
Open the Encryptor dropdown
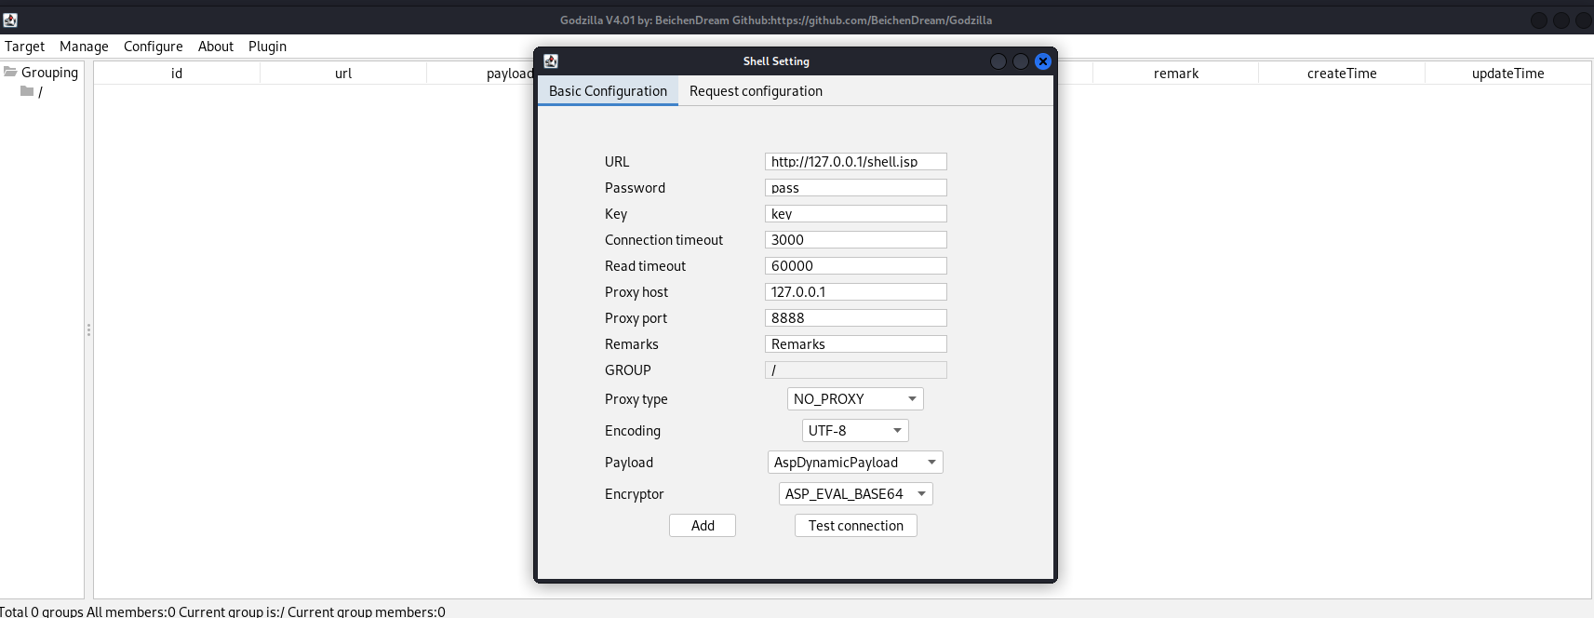[x=855, y=494]
